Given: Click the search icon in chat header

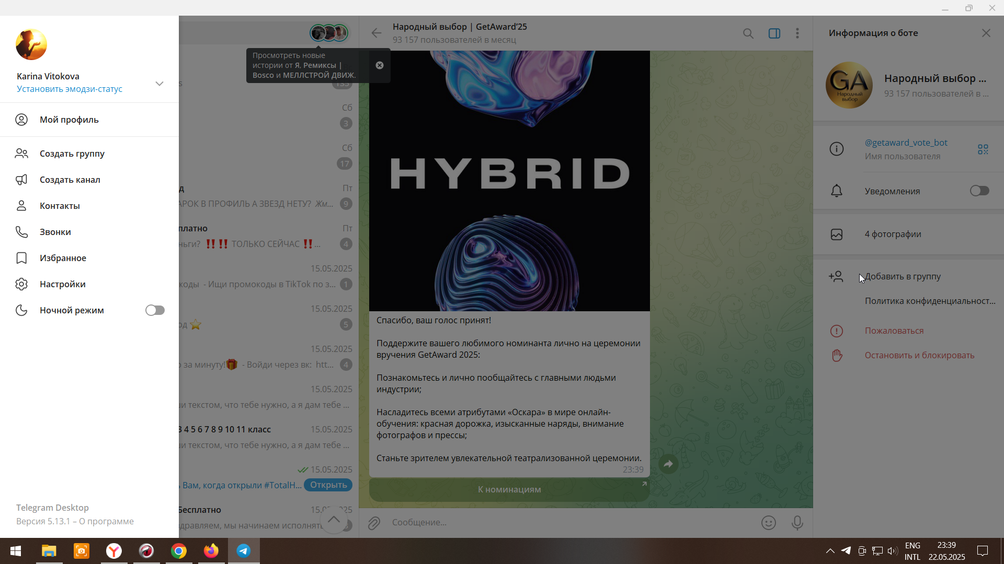Looking at the screenshot, I should 748,33.
